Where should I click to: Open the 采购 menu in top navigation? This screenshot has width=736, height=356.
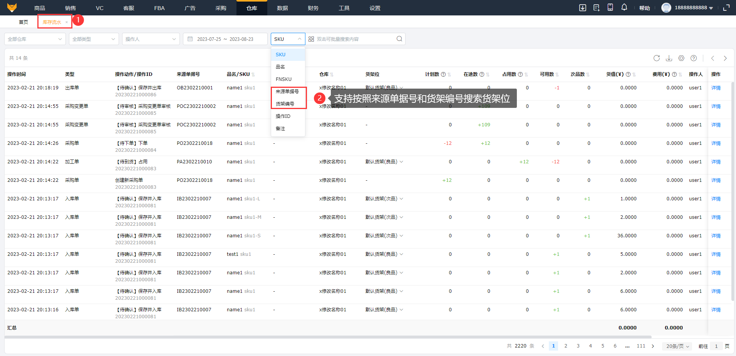[x=221, y=8]
